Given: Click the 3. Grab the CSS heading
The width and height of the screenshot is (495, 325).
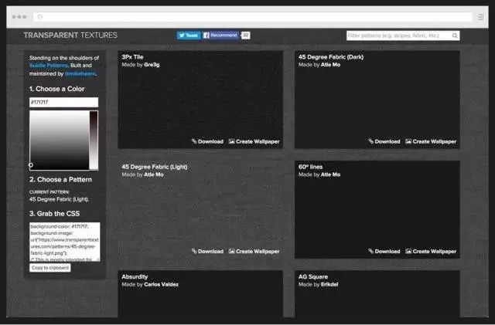Looking at the screenshot, I should [x=54, y=213].
